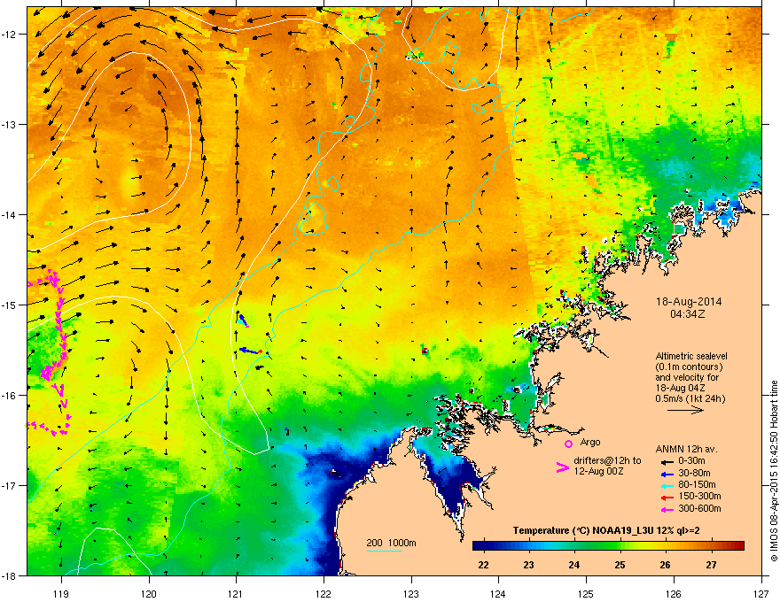Click the longitude axis label 119
Screen dimensions: 780x602
[60, 594]
